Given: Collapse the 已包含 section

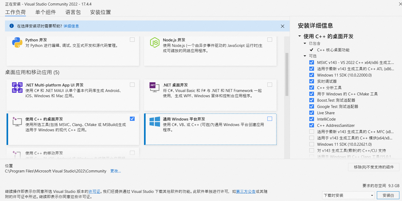Looking at the screenshot, I should point(305,44).
